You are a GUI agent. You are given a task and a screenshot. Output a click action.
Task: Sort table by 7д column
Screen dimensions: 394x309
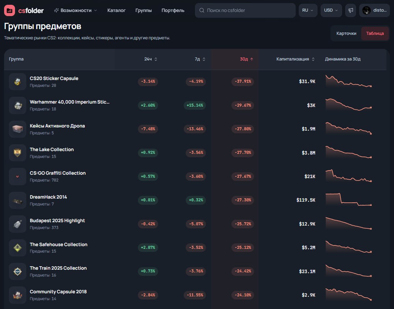pyautogui.click(x=200, y=59)
